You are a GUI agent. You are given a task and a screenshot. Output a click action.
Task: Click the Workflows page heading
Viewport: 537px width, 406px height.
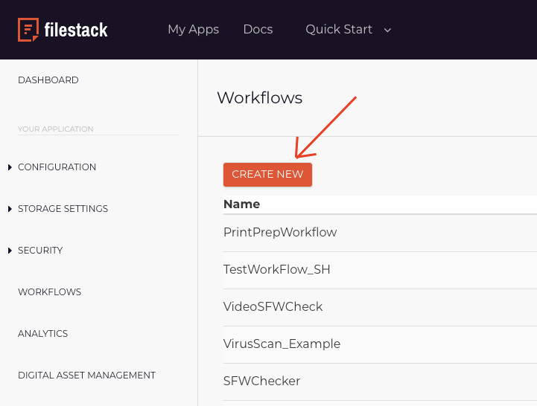(x=260, y=98)
